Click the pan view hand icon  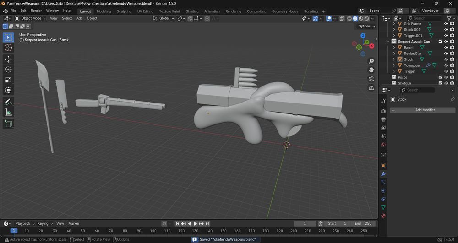(371, 70)
